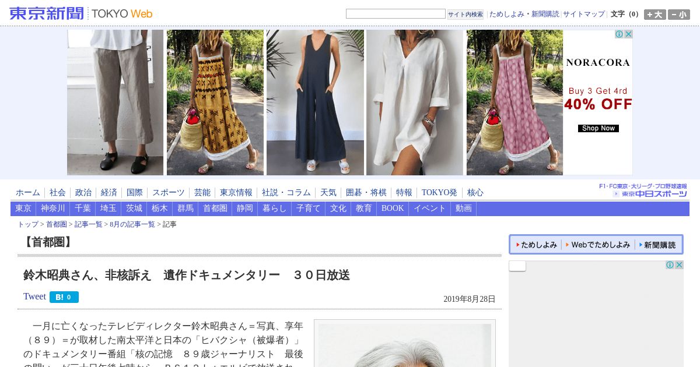Click the Shop Now button in ad

pos(598,128)
